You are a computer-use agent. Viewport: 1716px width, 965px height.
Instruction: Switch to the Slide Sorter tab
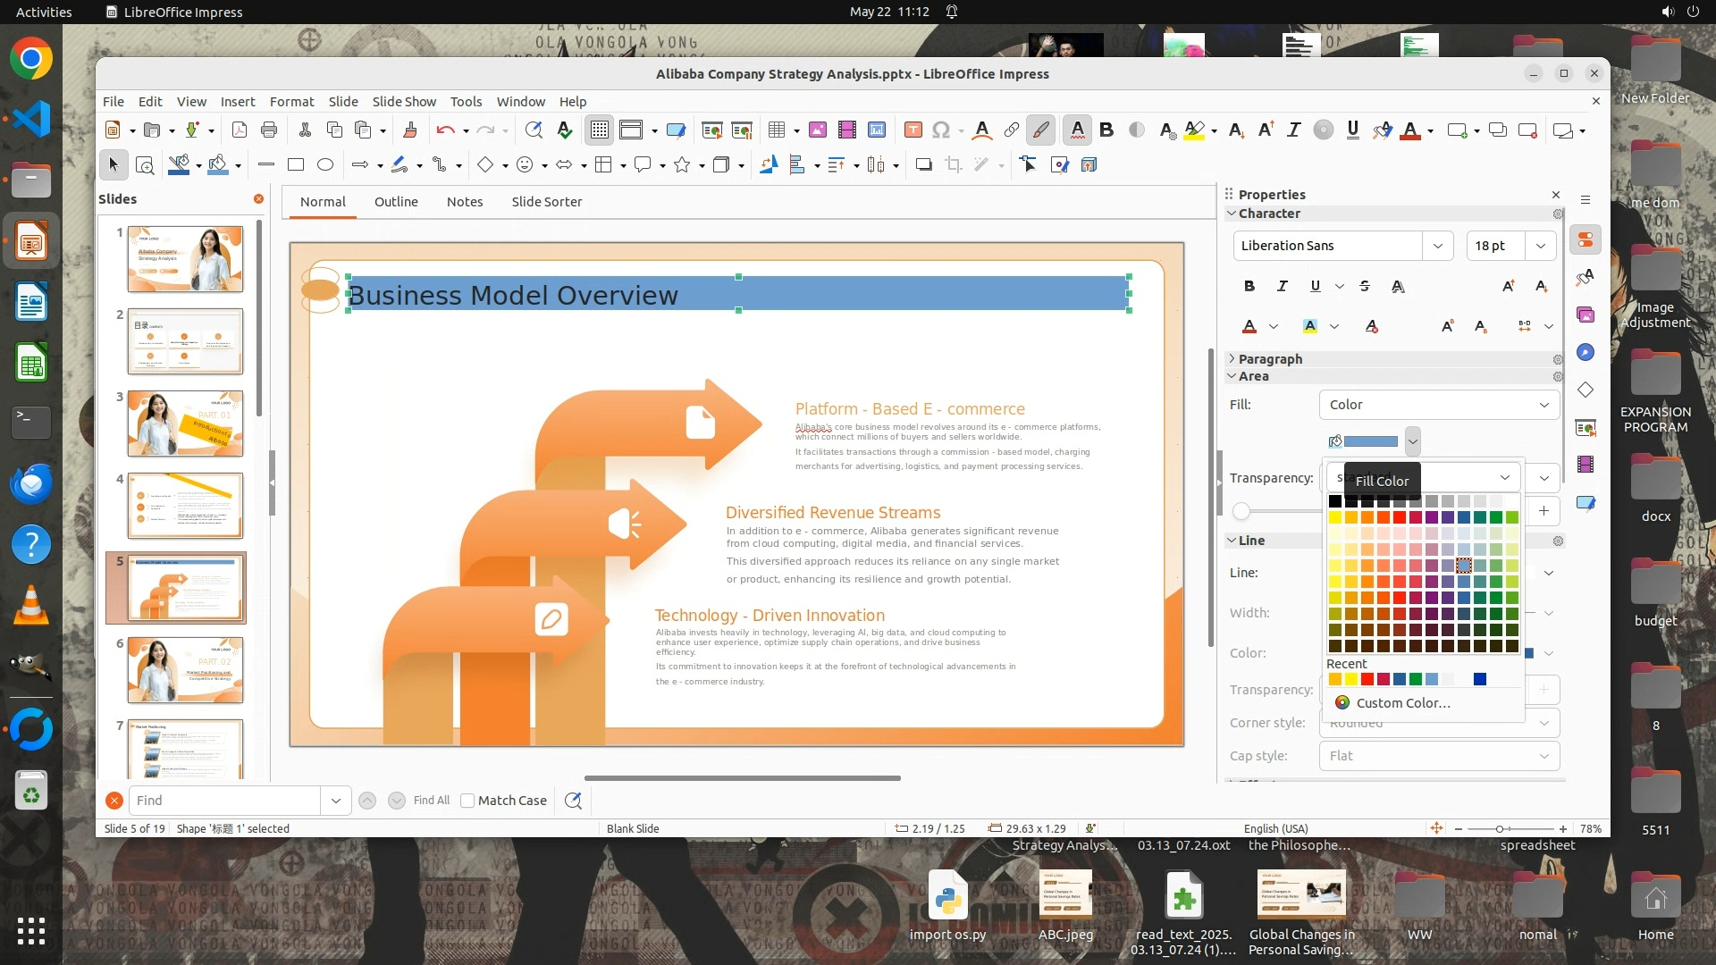[546, 202]
